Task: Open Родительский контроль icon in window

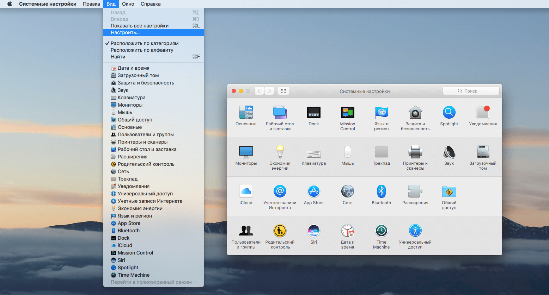Action: tap(280, 231)
